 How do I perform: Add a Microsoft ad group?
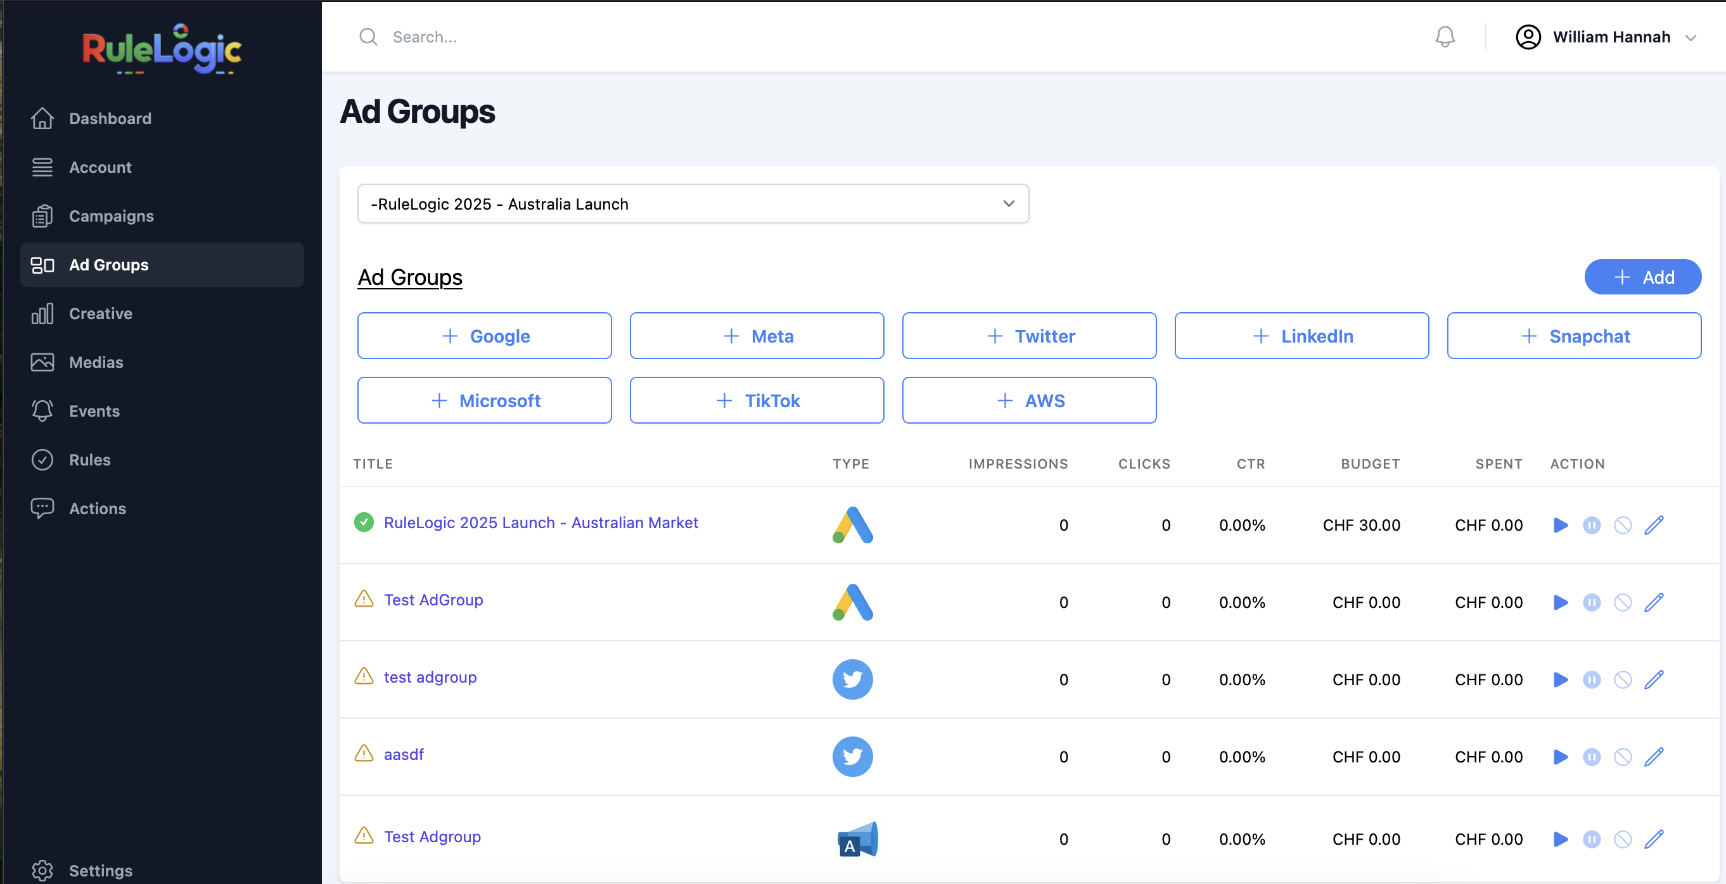(485, 400)
